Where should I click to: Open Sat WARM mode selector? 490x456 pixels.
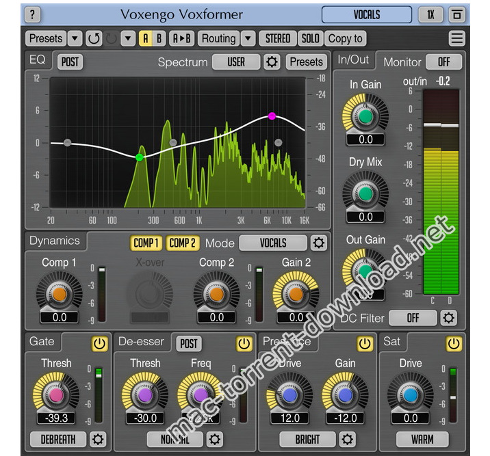[422, 439]
